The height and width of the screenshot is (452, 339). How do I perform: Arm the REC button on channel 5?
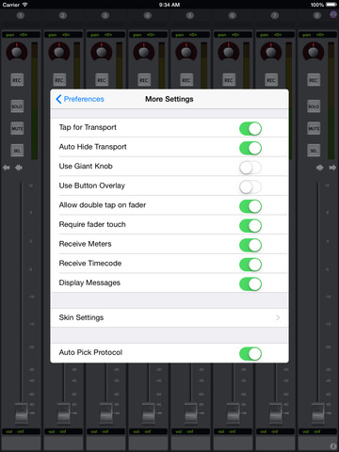point(186,80)
